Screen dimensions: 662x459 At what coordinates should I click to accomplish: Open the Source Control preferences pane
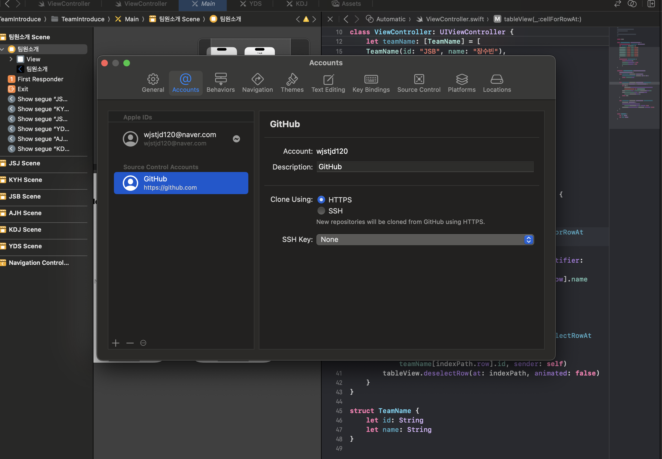pyautogui.click(x=419, y=83)
